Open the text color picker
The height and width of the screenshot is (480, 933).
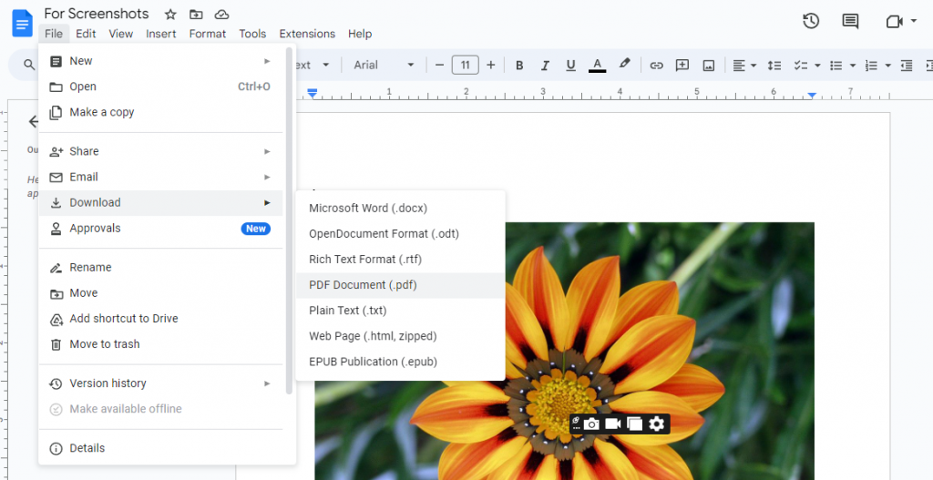pos(597,65)
